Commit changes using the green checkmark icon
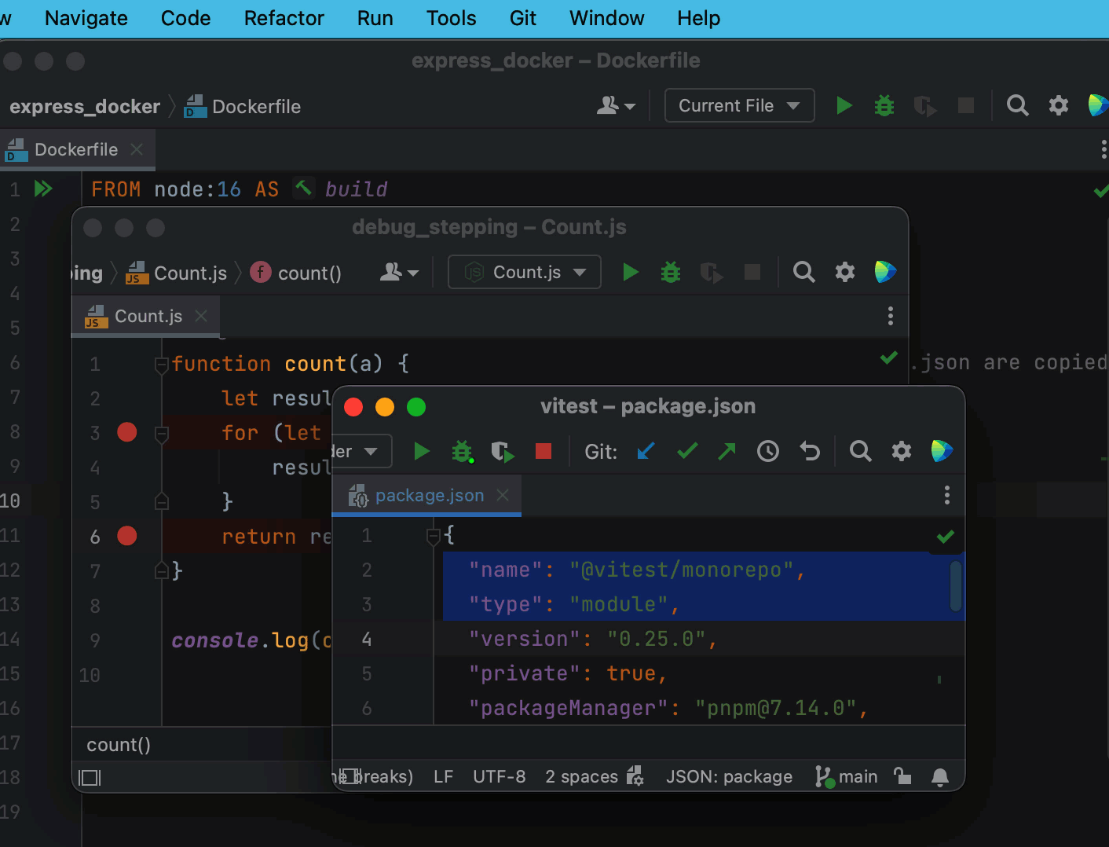 (x=686, y=451)
